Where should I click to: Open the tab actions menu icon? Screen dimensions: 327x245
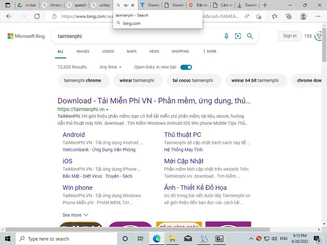point(8,5)
